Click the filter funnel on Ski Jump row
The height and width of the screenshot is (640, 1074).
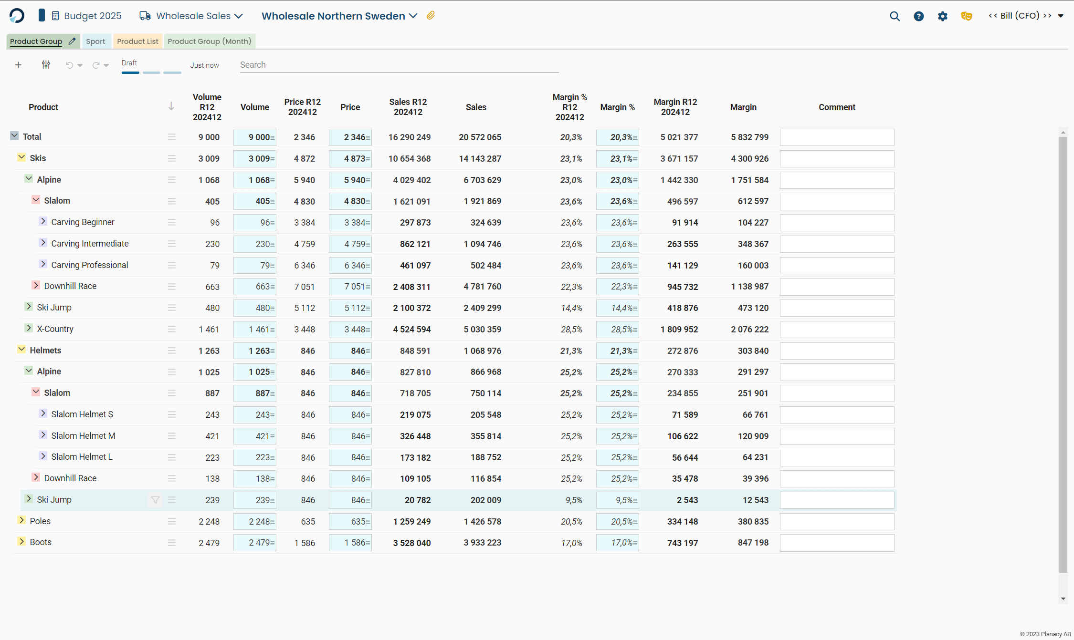pyautogui.click(x=155, y=500)
